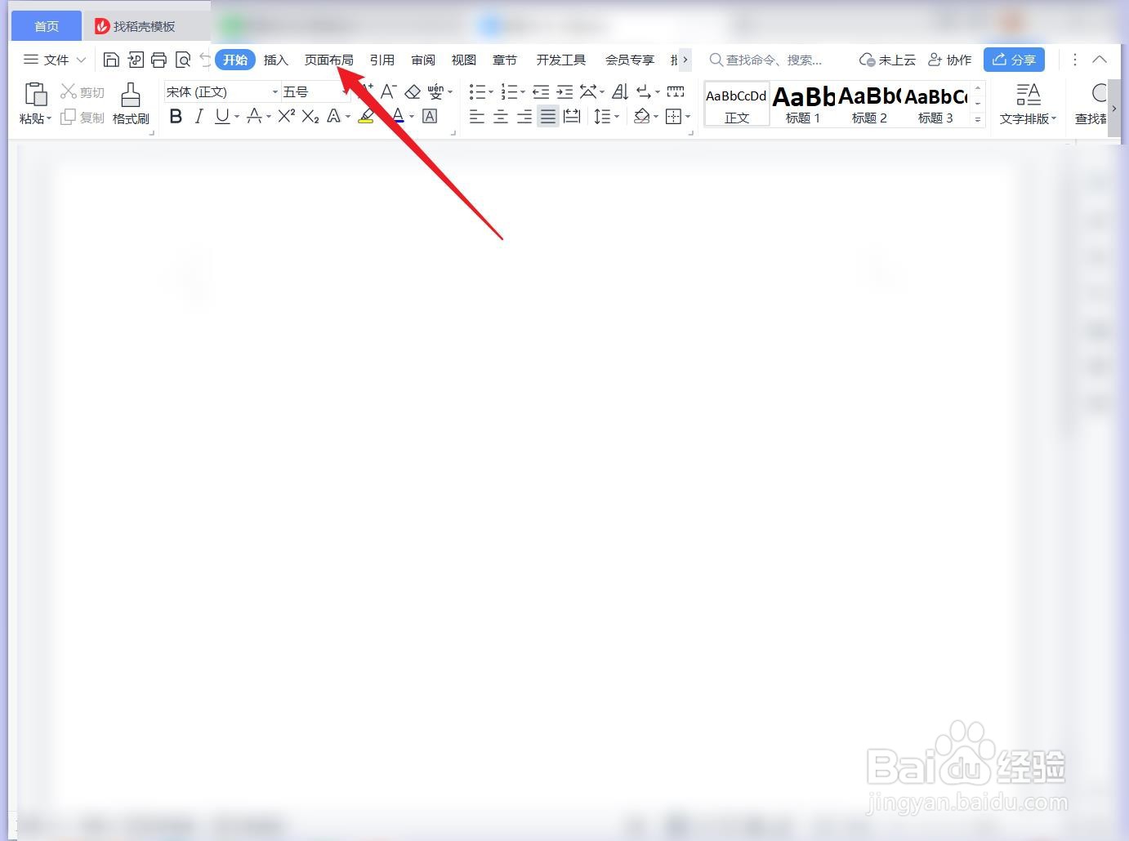Click the Export to PDF icon

coord(136,60)
